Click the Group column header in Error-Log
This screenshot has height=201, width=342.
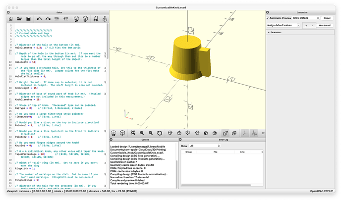click(x=188, y=152)
